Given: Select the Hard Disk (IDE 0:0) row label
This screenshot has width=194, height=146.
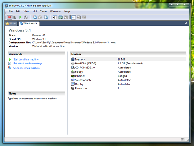Looking at the screenshot, I should coord(86,64).
